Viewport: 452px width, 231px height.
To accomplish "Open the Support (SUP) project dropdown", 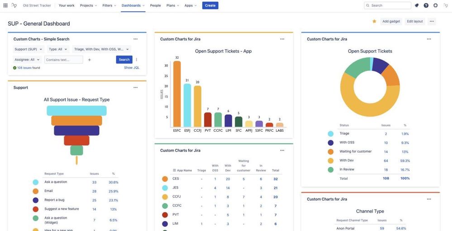I will pos(29,49).
